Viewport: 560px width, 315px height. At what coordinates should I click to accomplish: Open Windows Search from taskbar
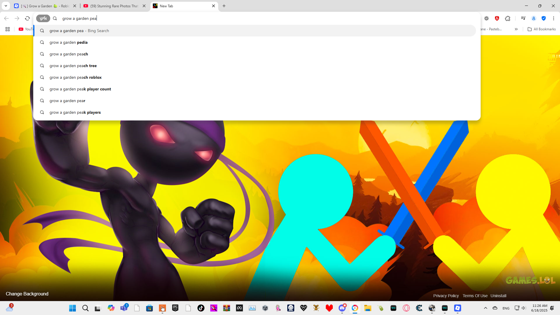(x=85, y=308)
